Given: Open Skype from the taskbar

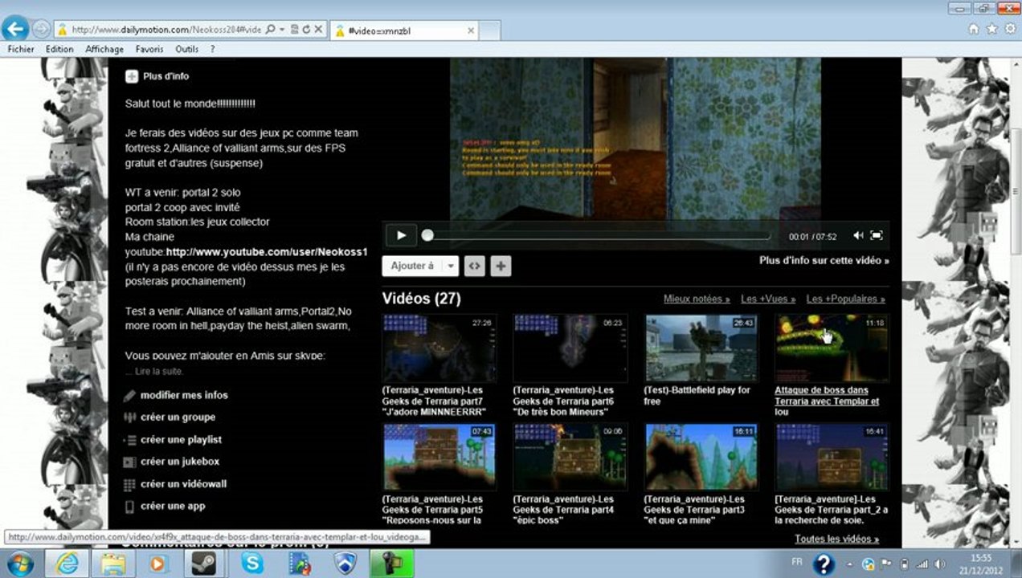Looking at the screenshot, I should point(251,564).
